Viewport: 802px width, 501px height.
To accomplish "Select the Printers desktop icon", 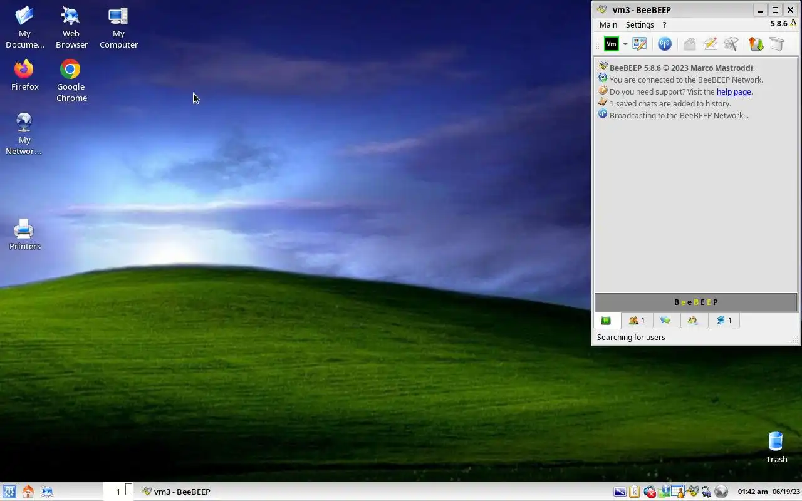I will (x=24, y=235).
